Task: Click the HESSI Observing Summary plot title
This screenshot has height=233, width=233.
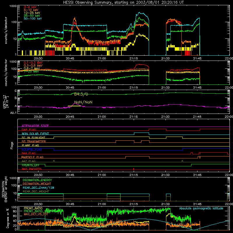Action: click(123, 3)
